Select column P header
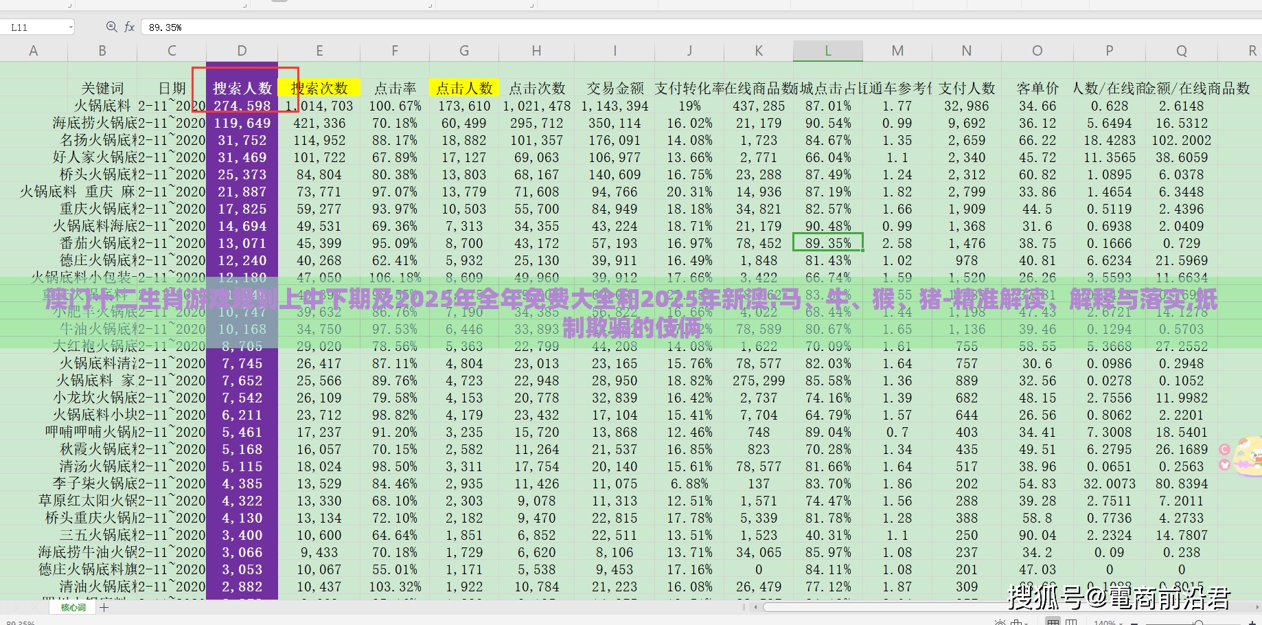 click(x=1109, y=51)
